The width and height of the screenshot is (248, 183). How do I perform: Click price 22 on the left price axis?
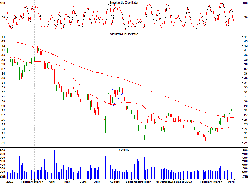3,138
